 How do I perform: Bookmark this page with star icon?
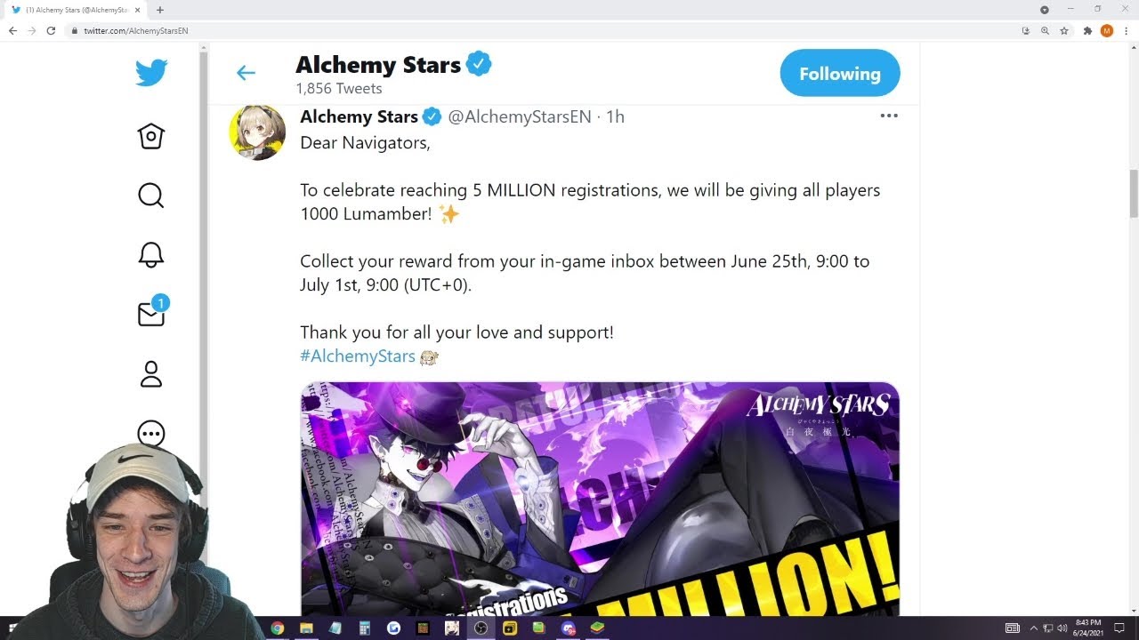click(1064, 30)
